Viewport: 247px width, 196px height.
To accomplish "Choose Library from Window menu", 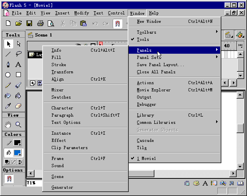I will (x=174, y=115).
